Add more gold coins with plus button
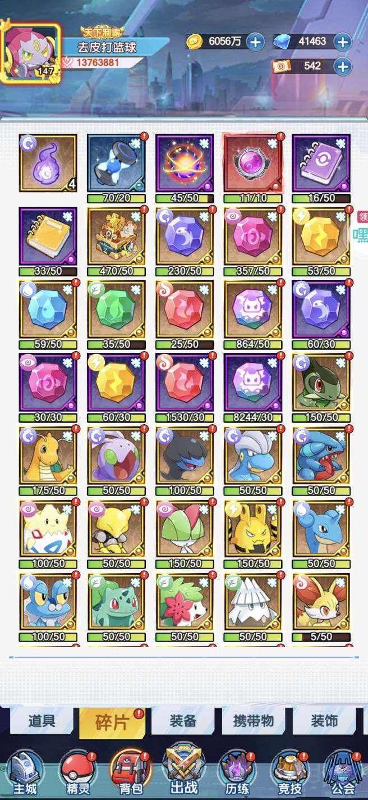Viewport: 368px width, 800px height. 255,41
